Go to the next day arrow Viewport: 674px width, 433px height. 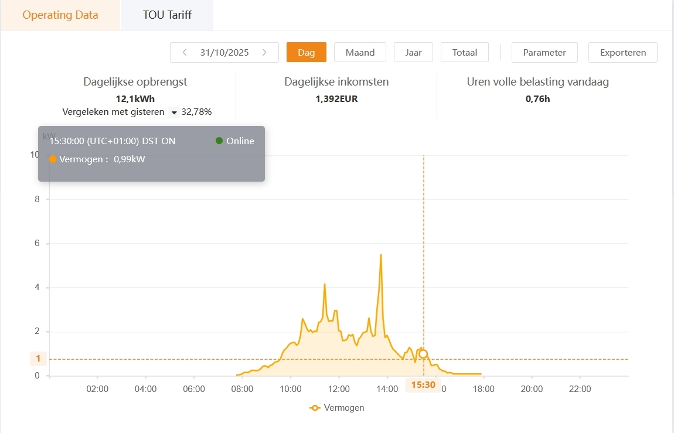265,53
